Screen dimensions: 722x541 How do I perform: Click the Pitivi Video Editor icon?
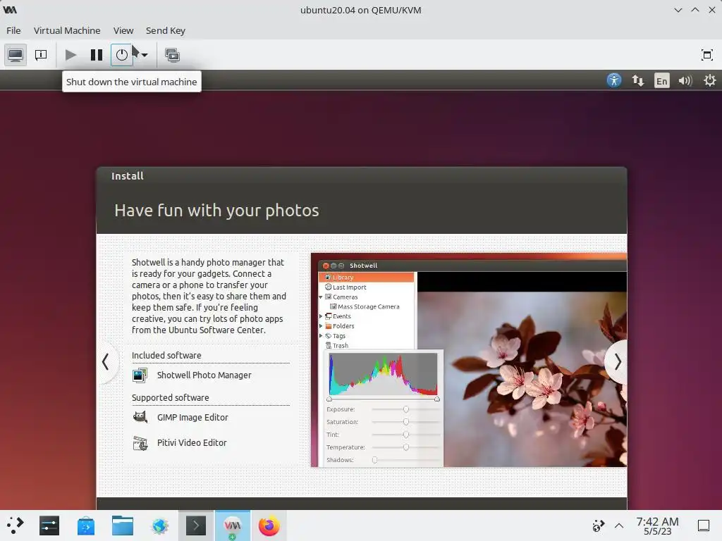tap(140, 443)
